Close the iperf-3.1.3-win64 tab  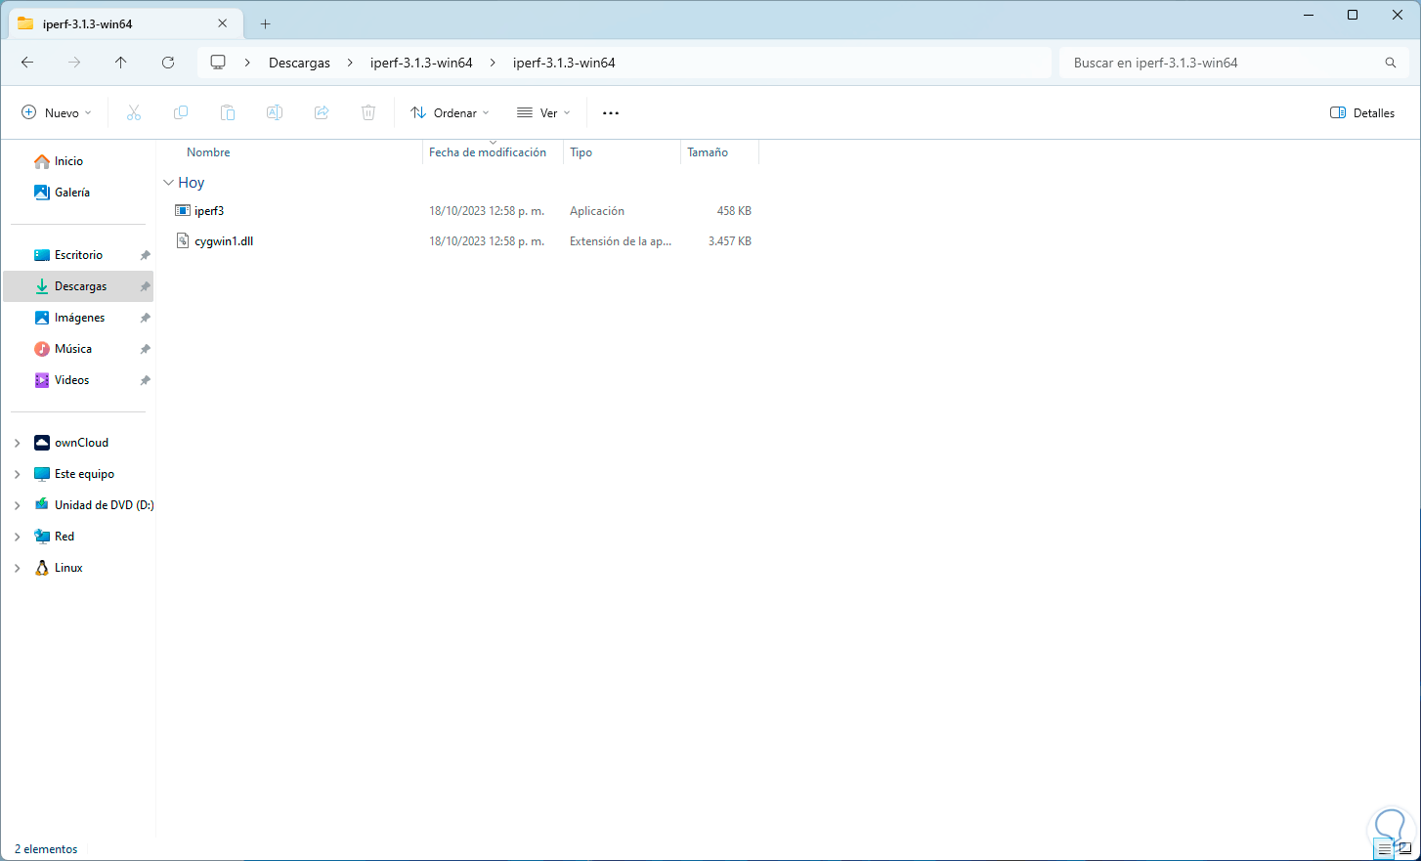[223, 23]
